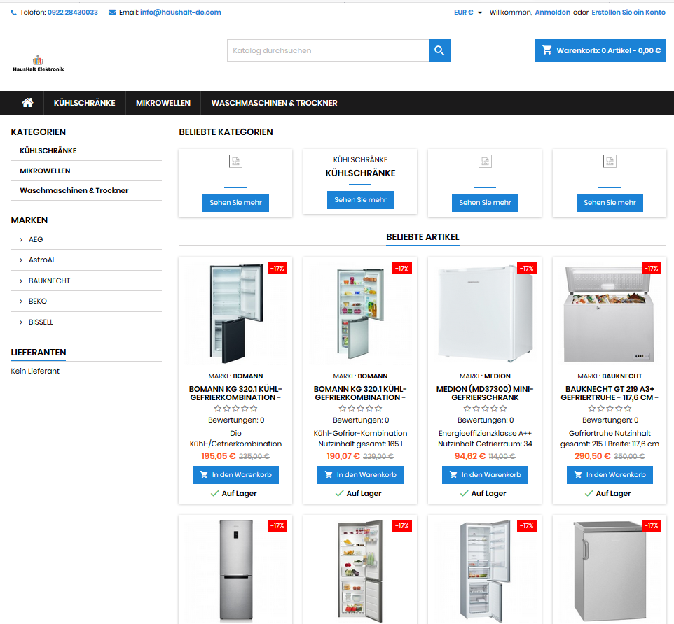Click the -17% badge on Bauknecht freezer
674x624 pixels.
[651, 268]
